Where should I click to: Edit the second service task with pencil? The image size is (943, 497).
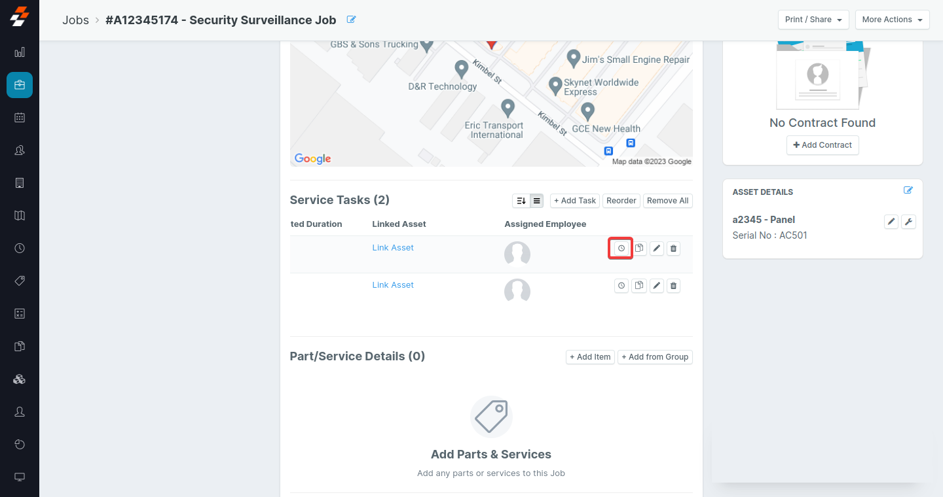click(656, 286)
